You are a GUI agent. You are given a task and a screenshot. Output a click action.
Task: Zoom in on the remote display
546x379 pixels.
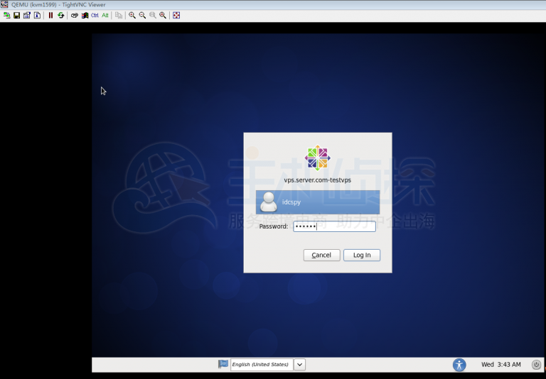[x=132, y=15]
